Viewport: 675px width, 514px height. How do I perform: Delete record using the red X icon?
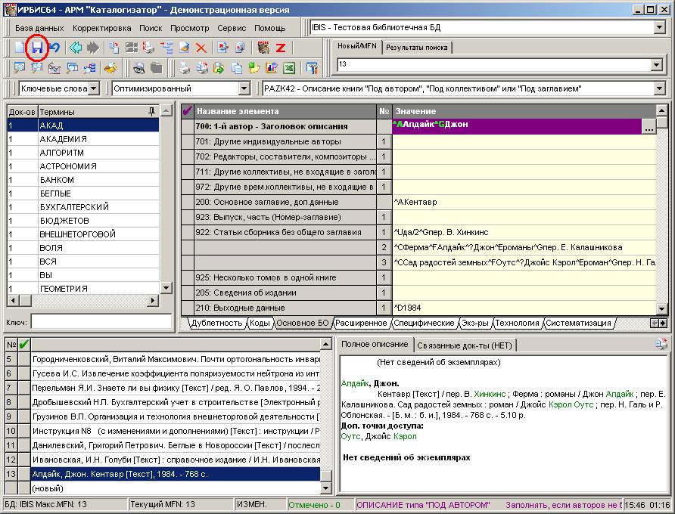pyautogui.click(x=201, y=48)
